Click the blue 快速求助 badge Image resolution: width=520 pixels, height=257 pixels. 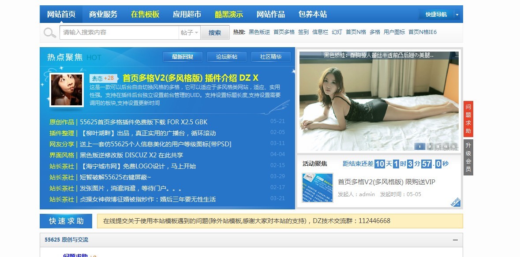(x=65, y=221)
